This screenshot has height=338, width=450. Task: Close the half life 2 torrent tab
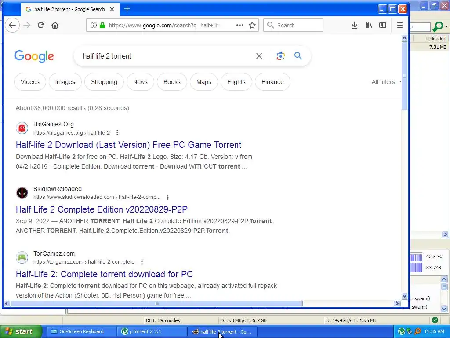click(x=112, y=9)
